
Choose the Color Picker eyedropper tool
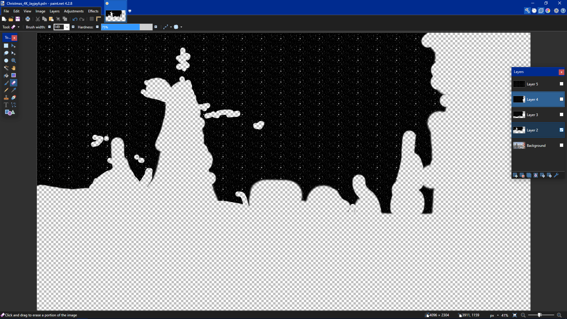tap(14, 90)
